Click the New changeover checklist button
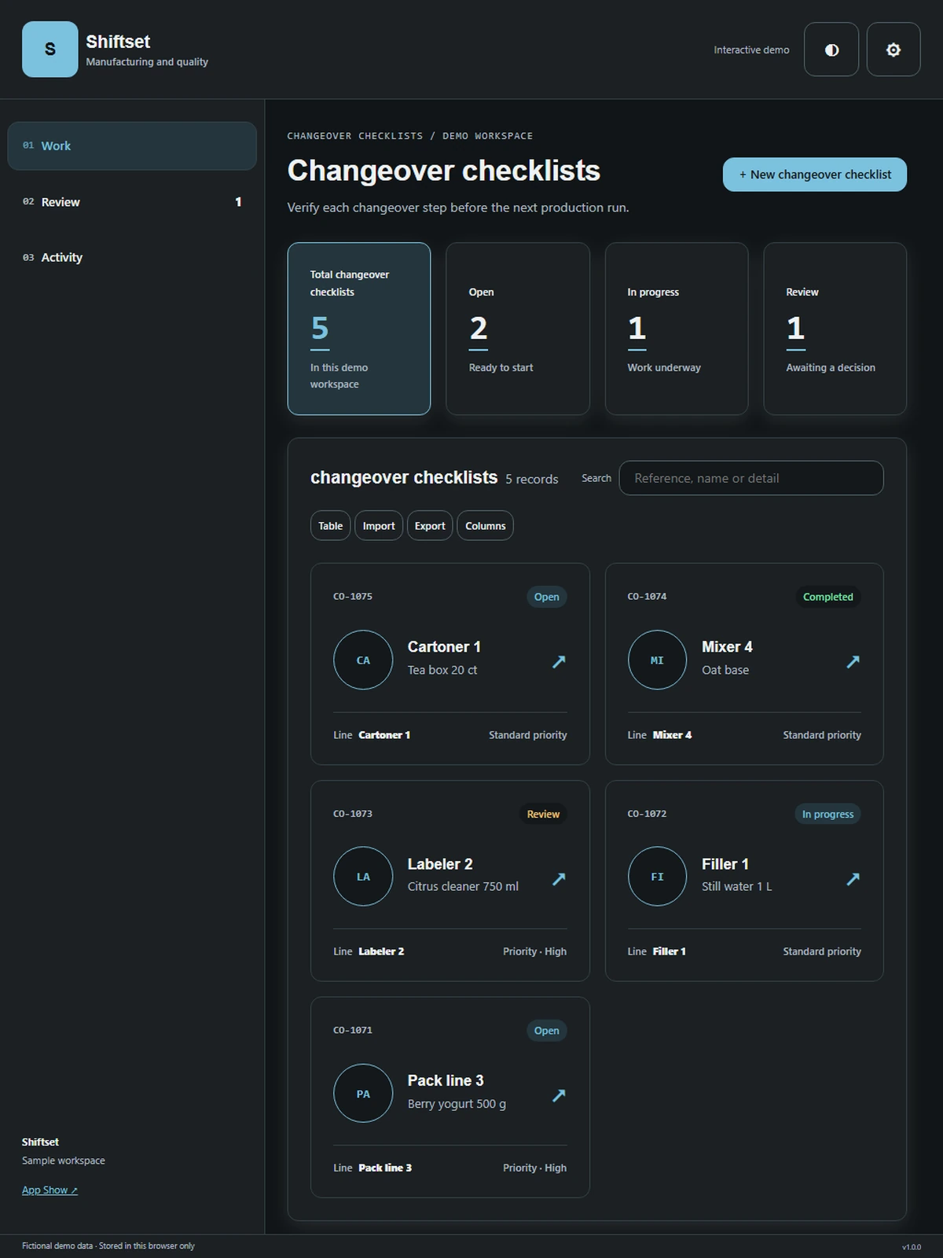This screenshot has width=943, height=1258. click(x=814, y=175)
